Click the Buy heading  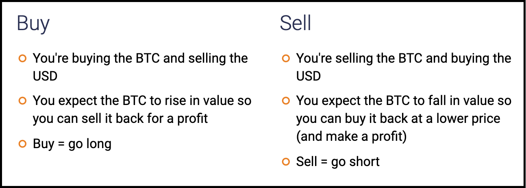coord(33,24)
